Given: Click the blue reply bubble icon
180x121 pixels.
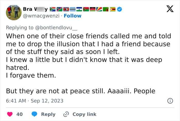Looking at the screenshot, I should point(34,114).
